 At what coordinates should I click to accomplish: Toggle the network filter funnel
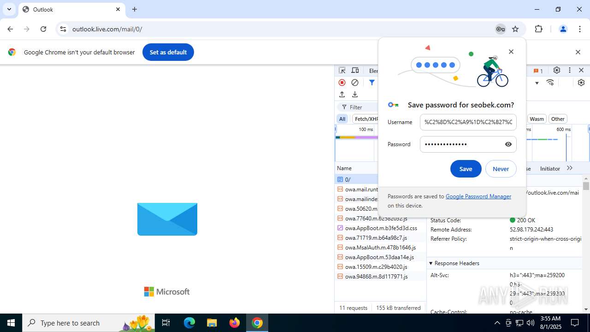coord(372,83)
